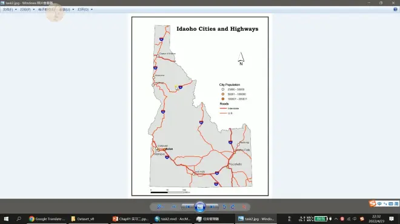Open the Photo Viewer help icon
Image resolution: width=400 pixels, height=224 pixels.
point(395,10)
